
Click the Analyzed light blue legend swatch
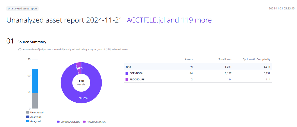28,121
